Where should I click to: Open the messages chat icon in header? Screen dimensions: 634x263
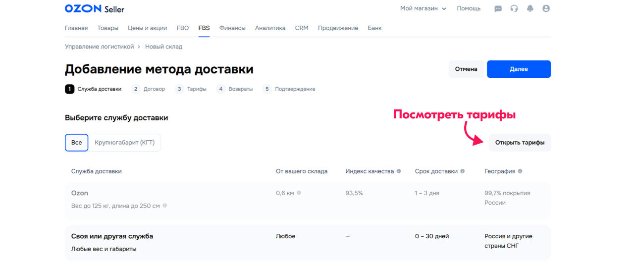pyautogui.click(x=498, y=8)
